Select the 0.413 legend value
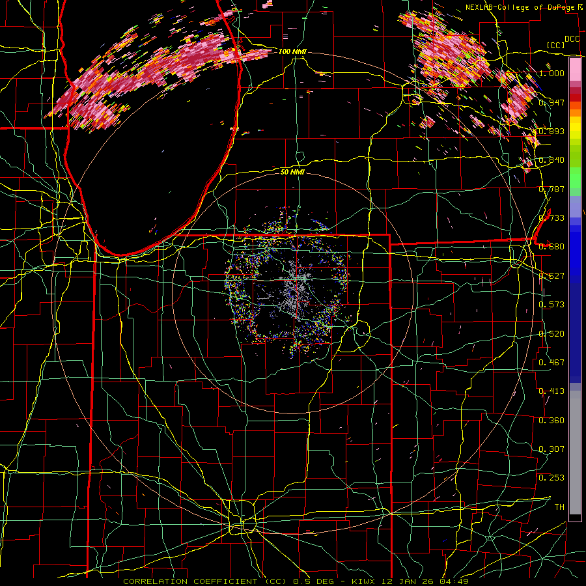Image resolution: width=586 pixels, height=586 pixels. [x=551, y=391]
